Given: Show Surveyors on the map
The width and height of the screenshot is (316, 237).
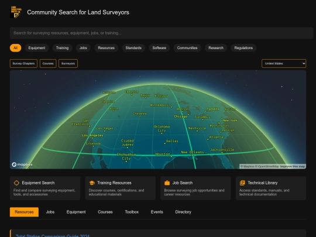Looking at the screenshot, I should (x=68, y=63).
